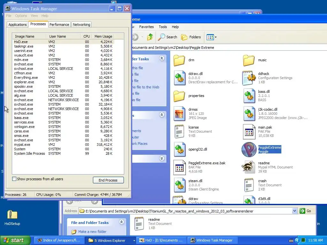Click the Start button

click(x=15, y=241)
